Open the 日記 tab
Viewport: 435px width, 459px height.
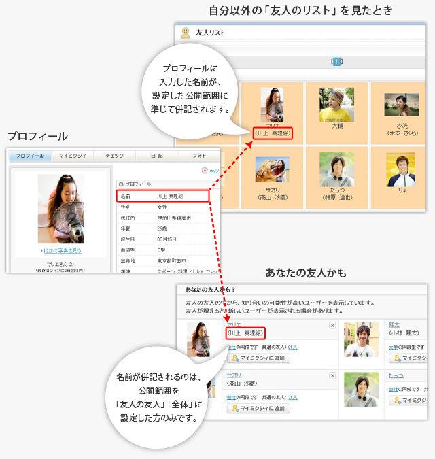156,156
